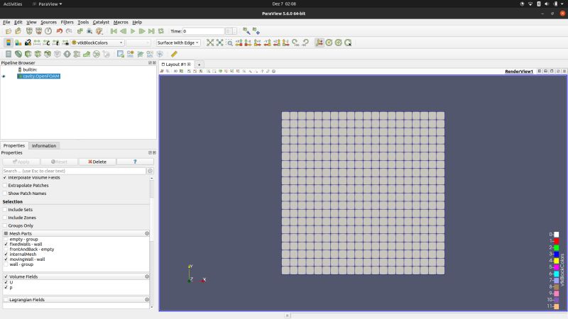Enable Show Patch Names checkbox
The height and width of the screenshot is (319, 568).
[x=5, y=193]
